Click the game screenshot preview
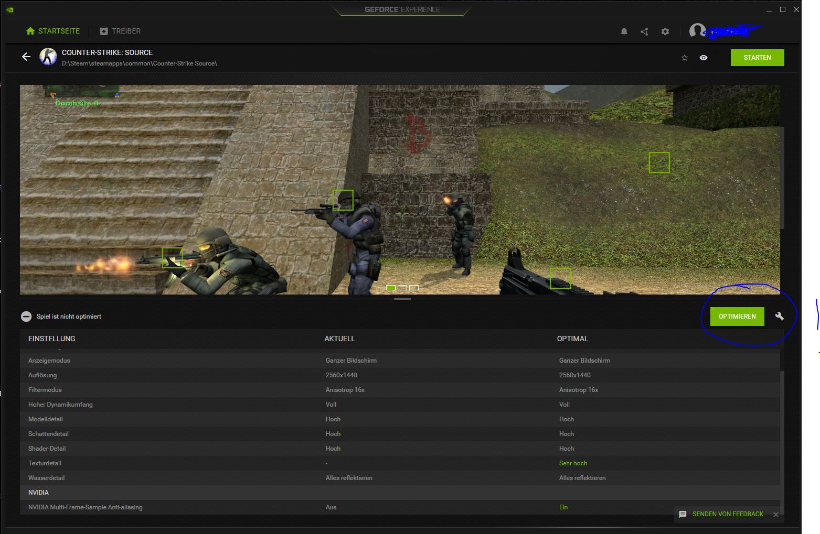 click(400, 190)
